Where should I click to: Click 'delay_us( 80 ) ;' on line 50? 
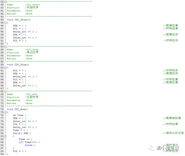coord(25,38)
